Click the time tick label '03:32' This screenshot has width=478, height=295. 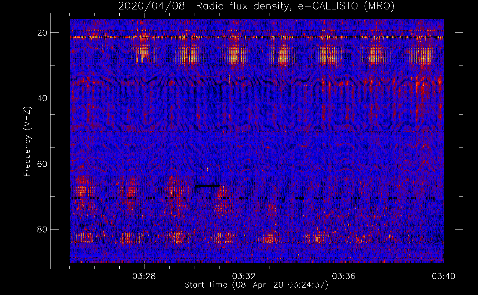pos(244,276)
